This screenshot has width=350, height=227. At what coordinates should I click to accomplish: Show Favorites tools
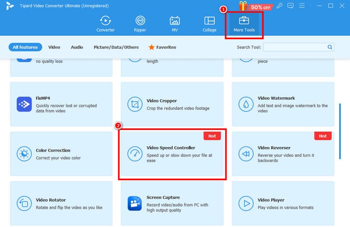[x=162, y=47]
